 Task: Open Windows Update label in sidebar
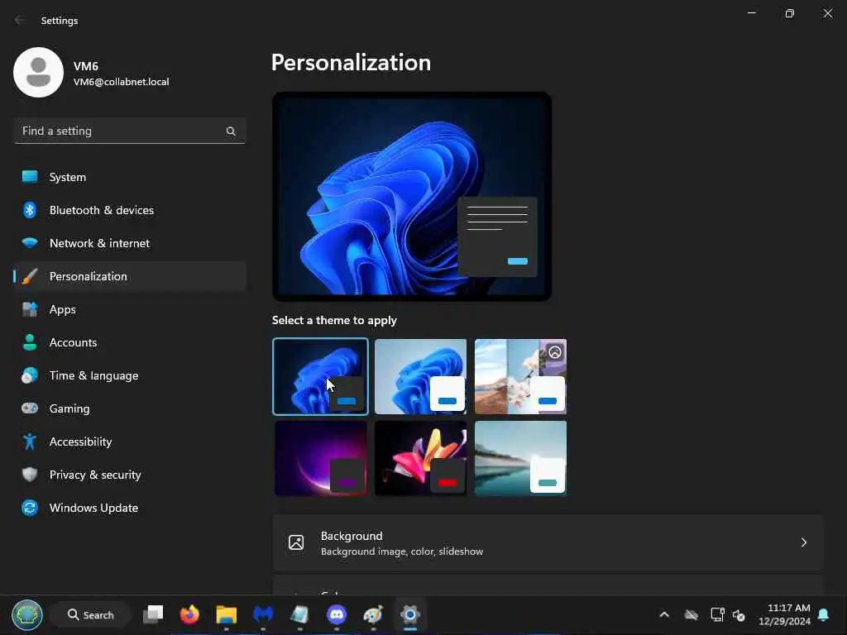pos(94,508)
